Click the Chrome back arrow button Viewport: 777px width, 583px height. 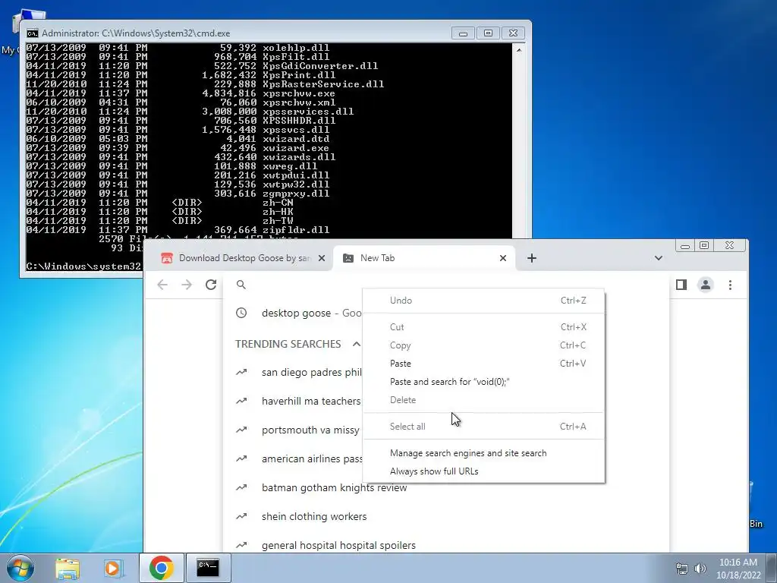coord(162,285)
